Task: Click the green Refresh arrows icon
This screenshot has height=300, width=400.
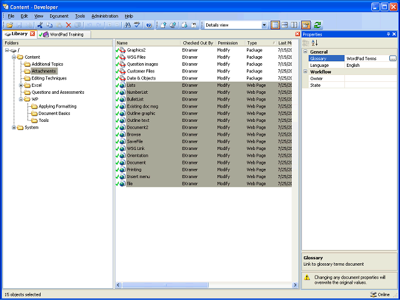Action: [317, 25]
